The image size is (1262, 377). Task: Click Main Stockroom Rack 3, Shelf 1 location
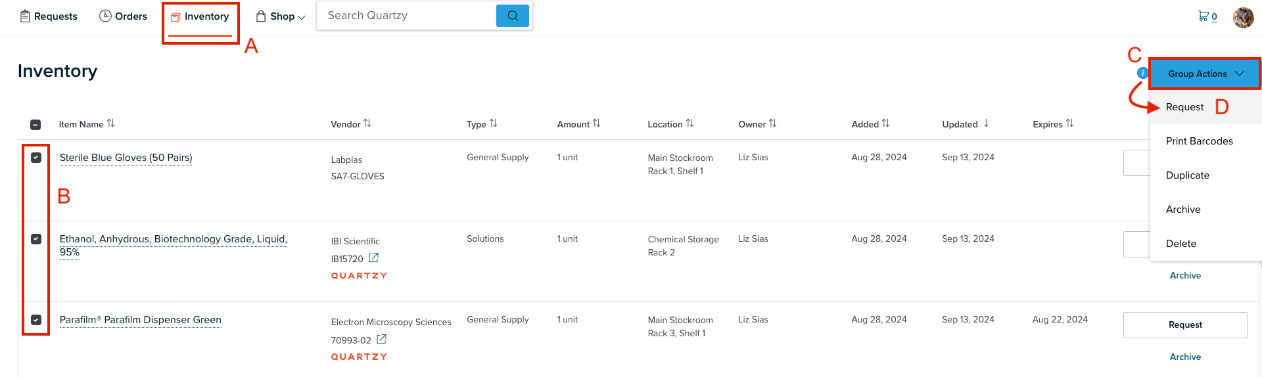[680, 326]
